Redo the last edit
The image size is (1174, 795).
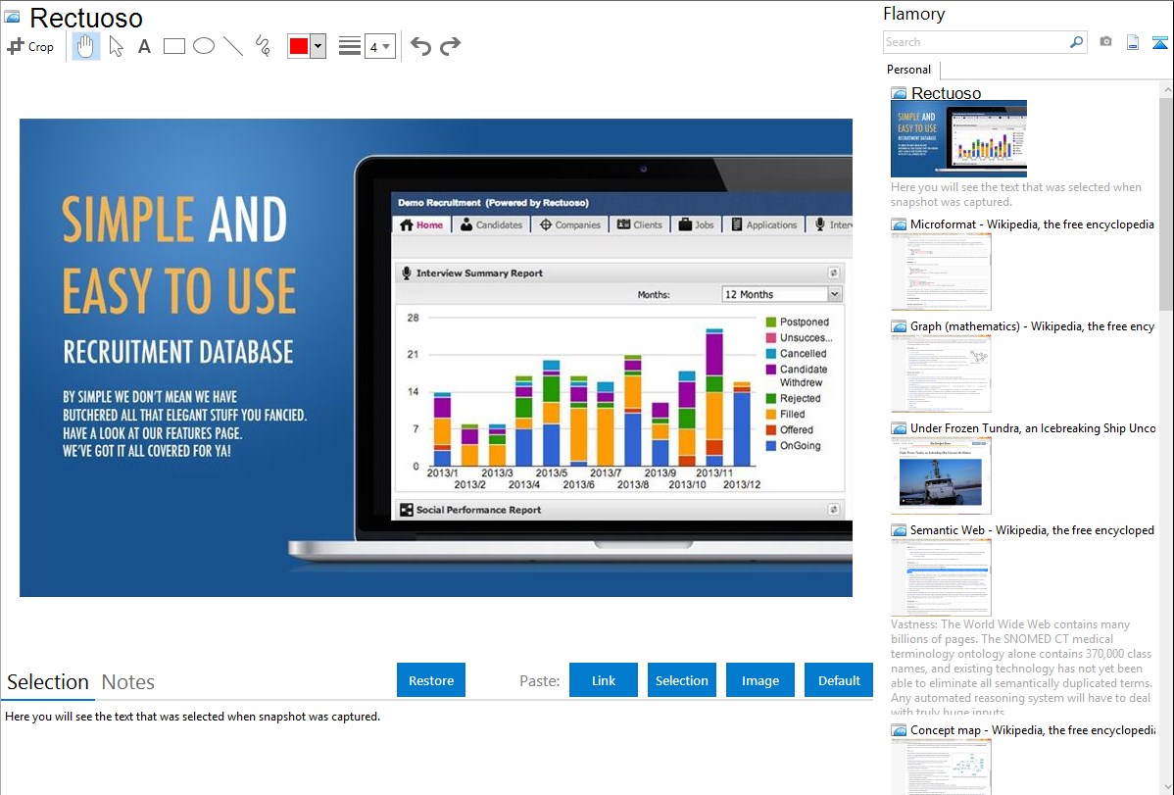click(x=450, y=46)
